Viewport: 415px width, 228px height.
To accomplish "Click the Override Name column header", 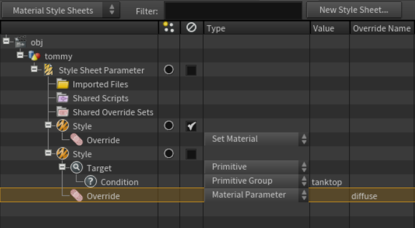I will click(x=382, y=28).
